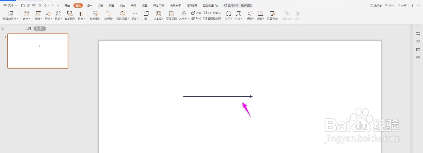
Task: Switch to the 视图 tab
Action: (x=144, y=6)
